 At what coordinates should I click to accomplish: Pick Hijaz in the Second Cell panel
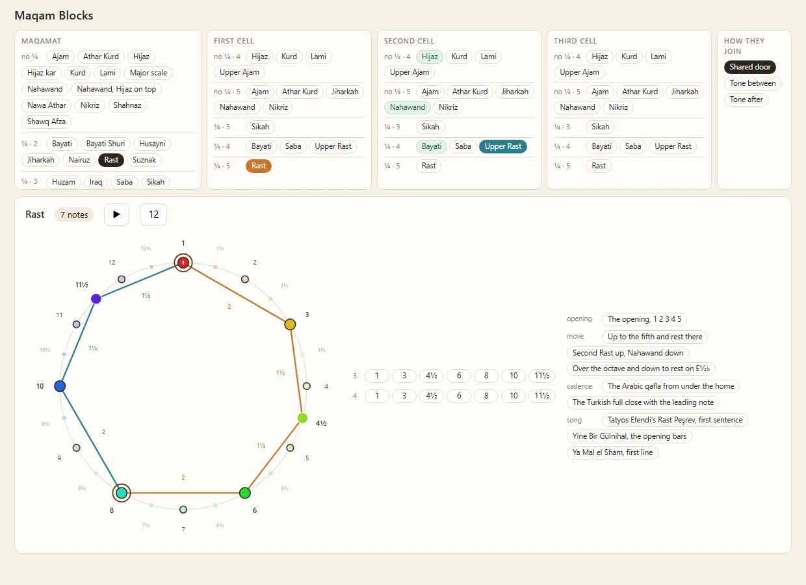point(430,57)
